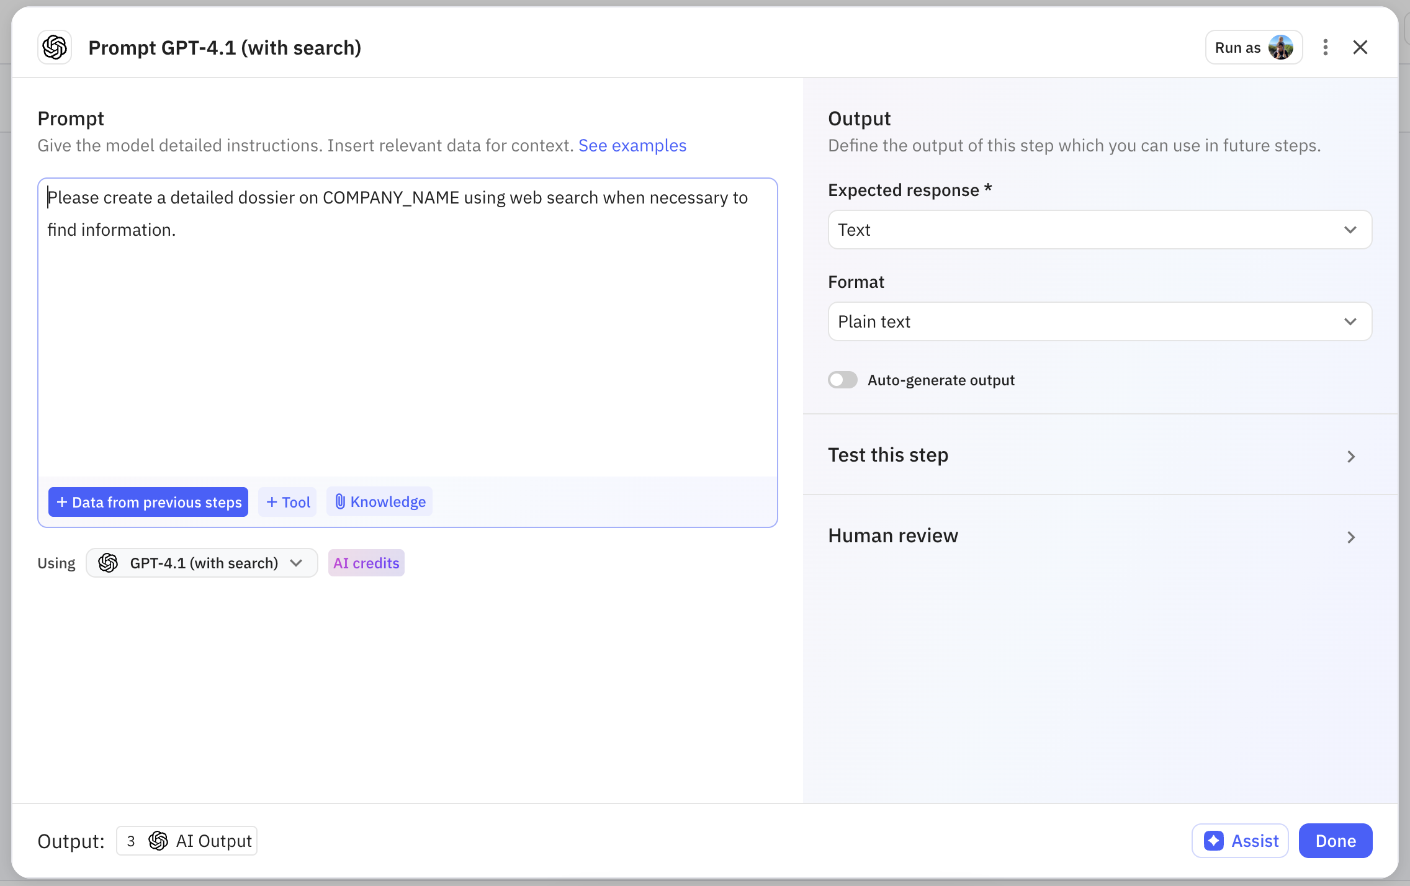The height and width of the screenshot is (886, 1410).
Task: Click the paperclip Knowledge icon
Action: pos(340,501)
